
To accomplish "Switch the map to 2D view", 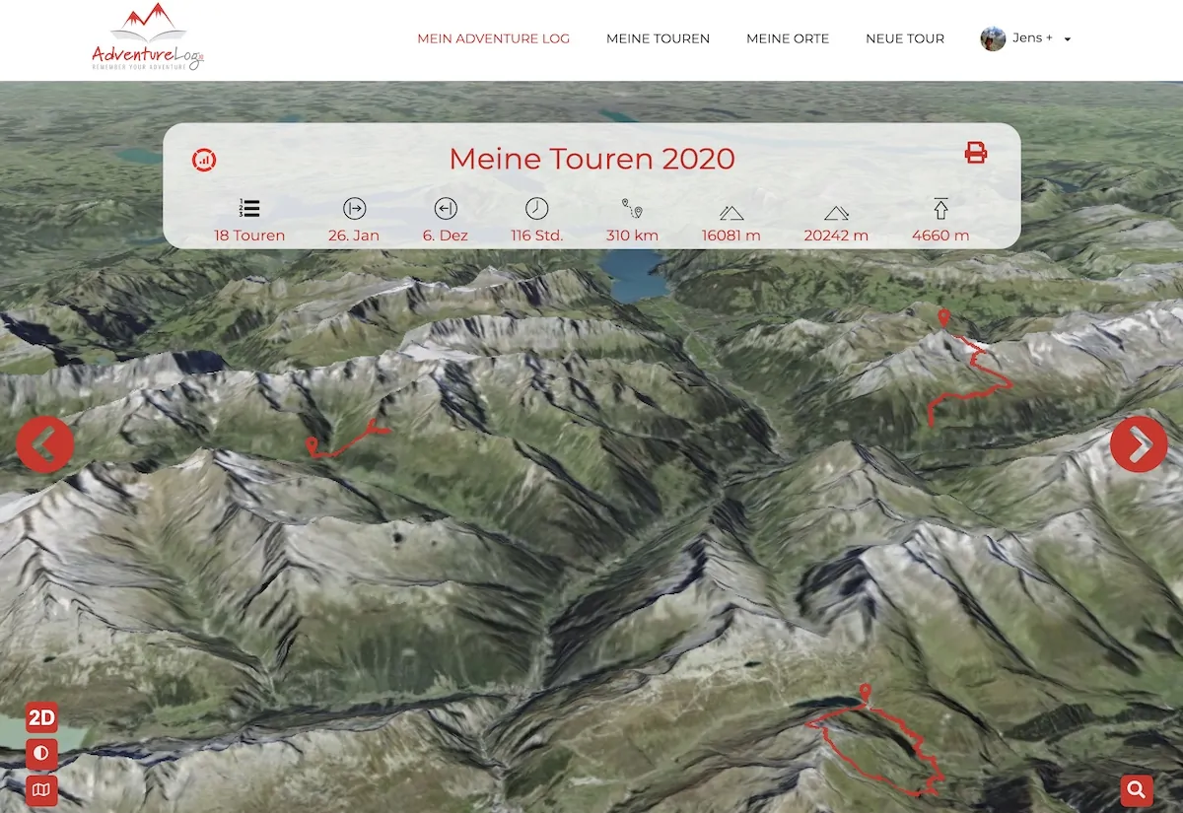I will coord(40,717).
